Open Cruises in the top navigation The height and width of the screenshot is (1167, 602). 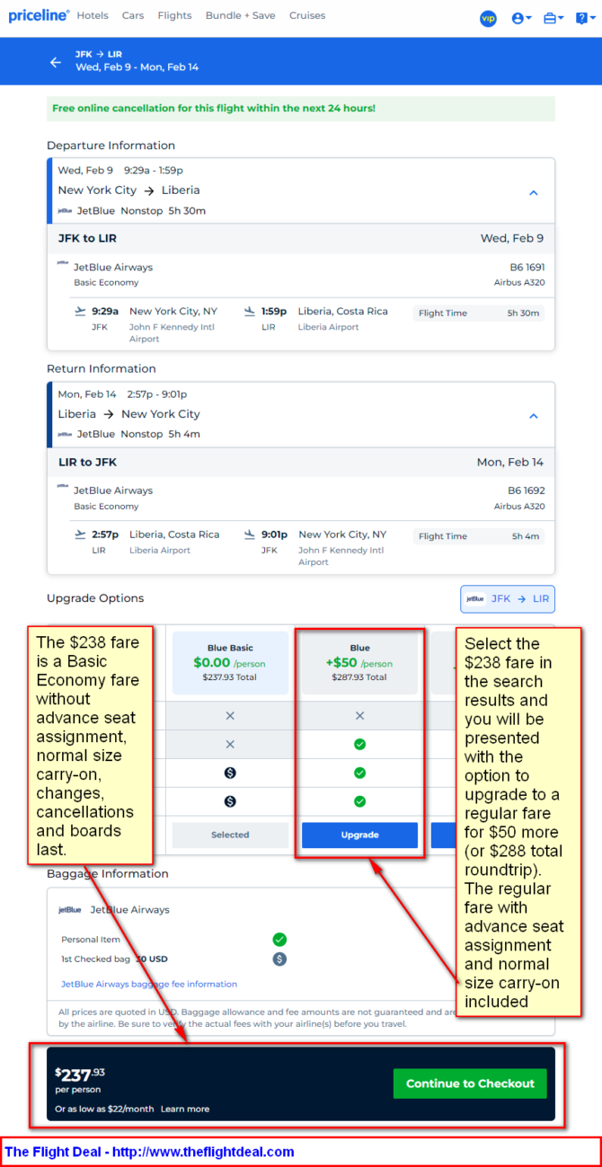[307, 15]
